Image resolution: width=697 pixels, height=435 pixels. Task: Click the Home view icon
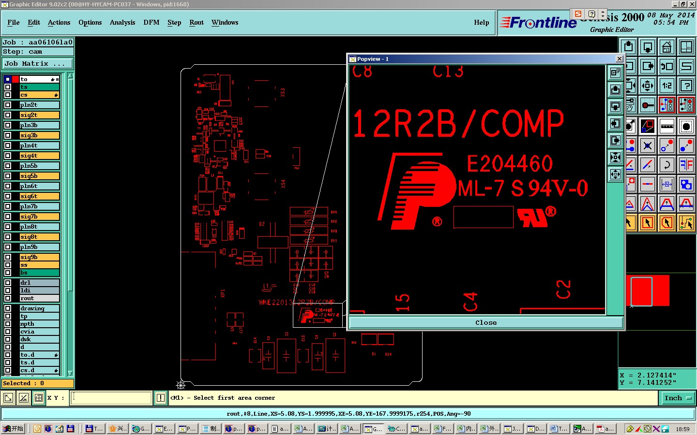[x=667, y=47]
